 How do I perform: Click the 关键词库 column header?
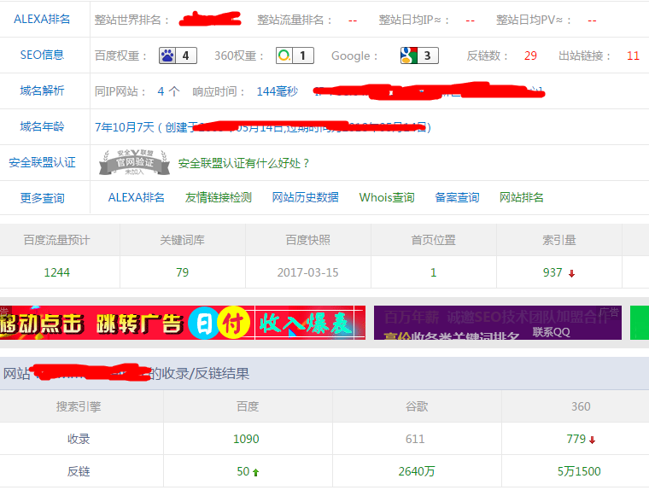(182, 240)
